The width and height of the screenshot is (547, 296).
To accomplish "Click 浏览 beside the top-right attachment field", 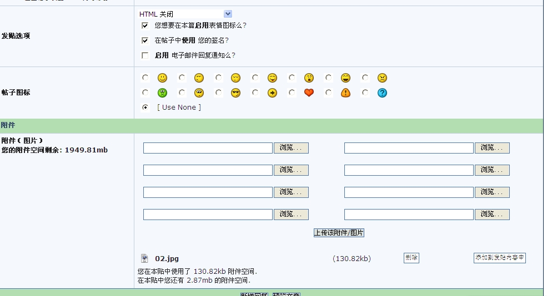I will [492, 148].
